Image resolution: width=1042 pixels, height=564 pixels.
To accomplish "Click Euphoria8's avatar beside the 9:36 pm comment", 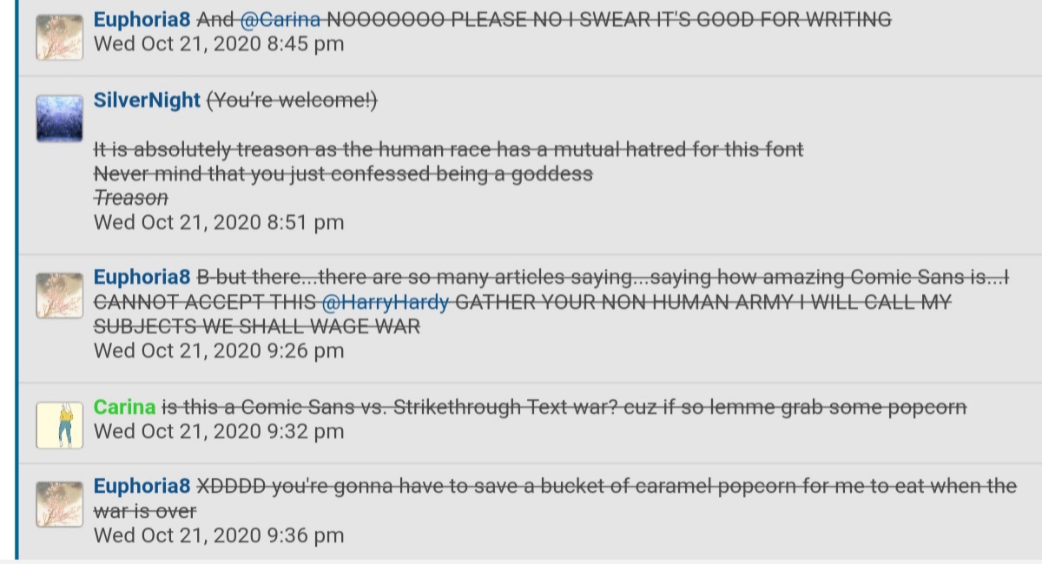I will [x=59, y=505].
